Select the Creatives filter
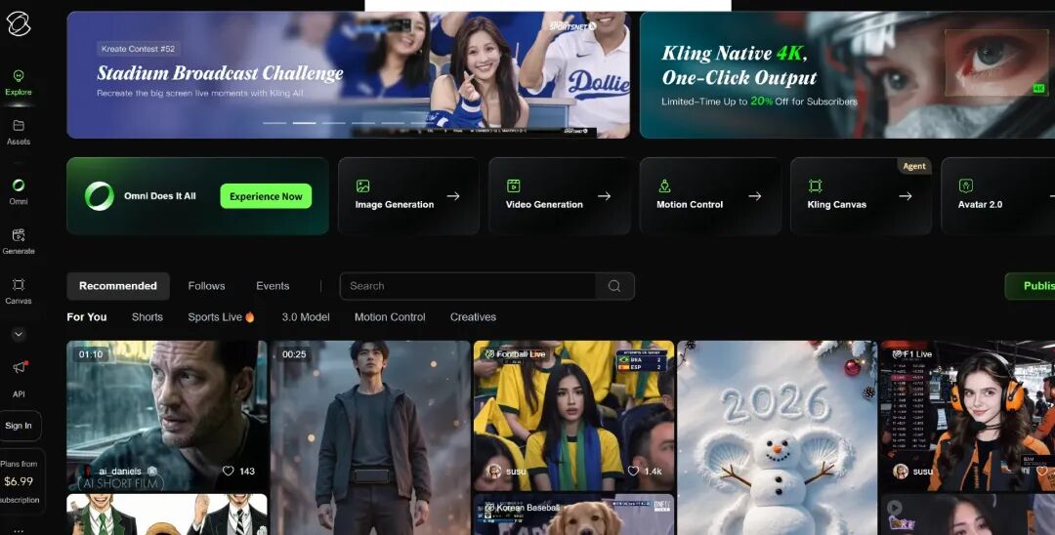The height and width of the screenshot is (535, 1055). [473, 317]
